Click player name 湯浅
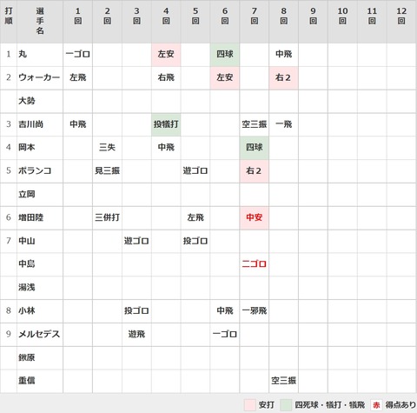 pos(27,287)
